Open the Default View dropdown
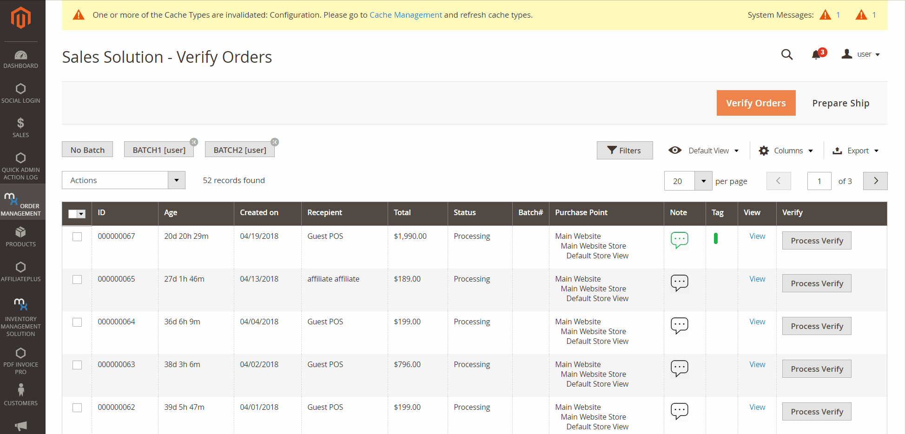This screenshot has height=434, width=905. click(x=704, y=151)
